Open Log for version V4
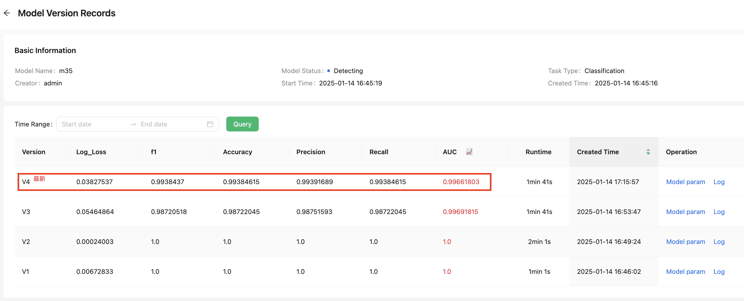 pos(719,182)
